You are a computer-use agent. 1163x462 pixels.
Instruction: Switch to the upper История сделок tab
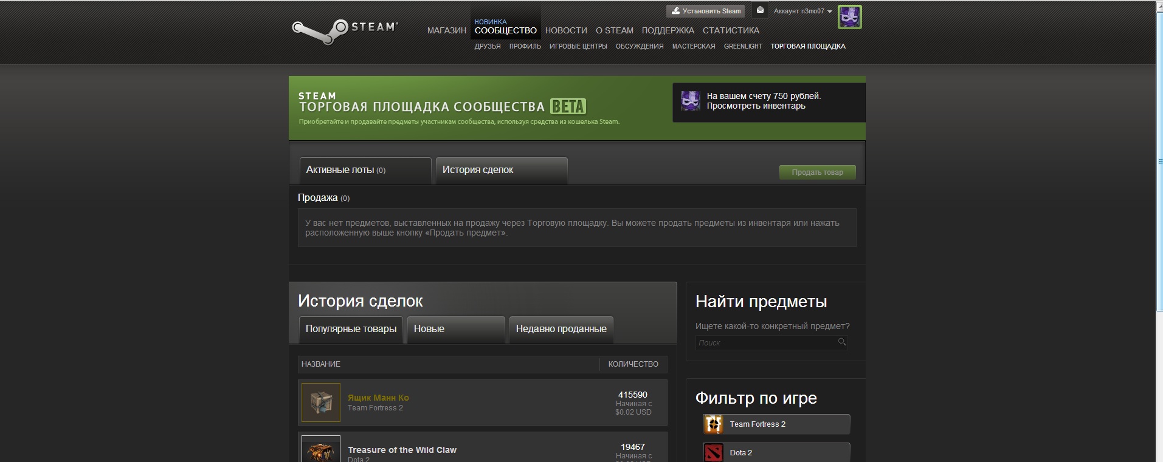coord(502,171)
